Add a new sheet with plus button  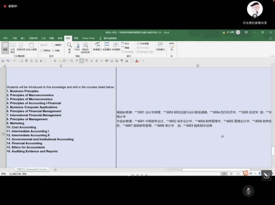(x=55, y=170)
